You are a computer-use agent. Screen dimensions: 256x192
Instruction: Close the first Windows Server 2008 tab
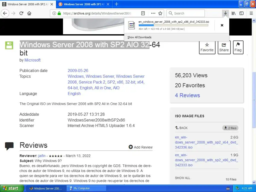click(52, 4)
